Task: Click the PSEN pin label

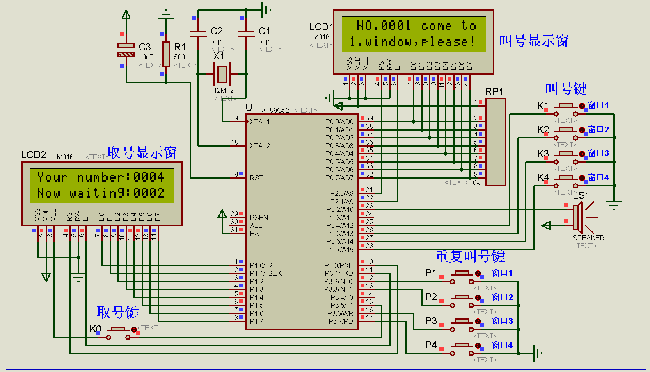Action: click(259, 218)
